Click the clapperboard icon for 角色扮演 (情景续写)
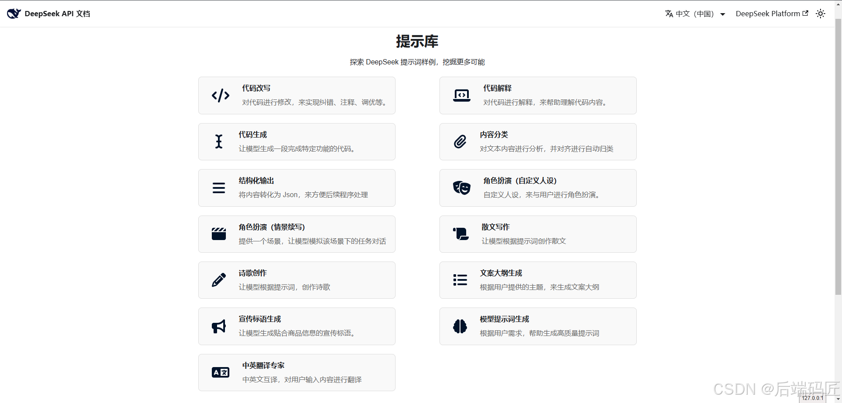The width and height of the screenshot is (842, 403). (219, 234)
